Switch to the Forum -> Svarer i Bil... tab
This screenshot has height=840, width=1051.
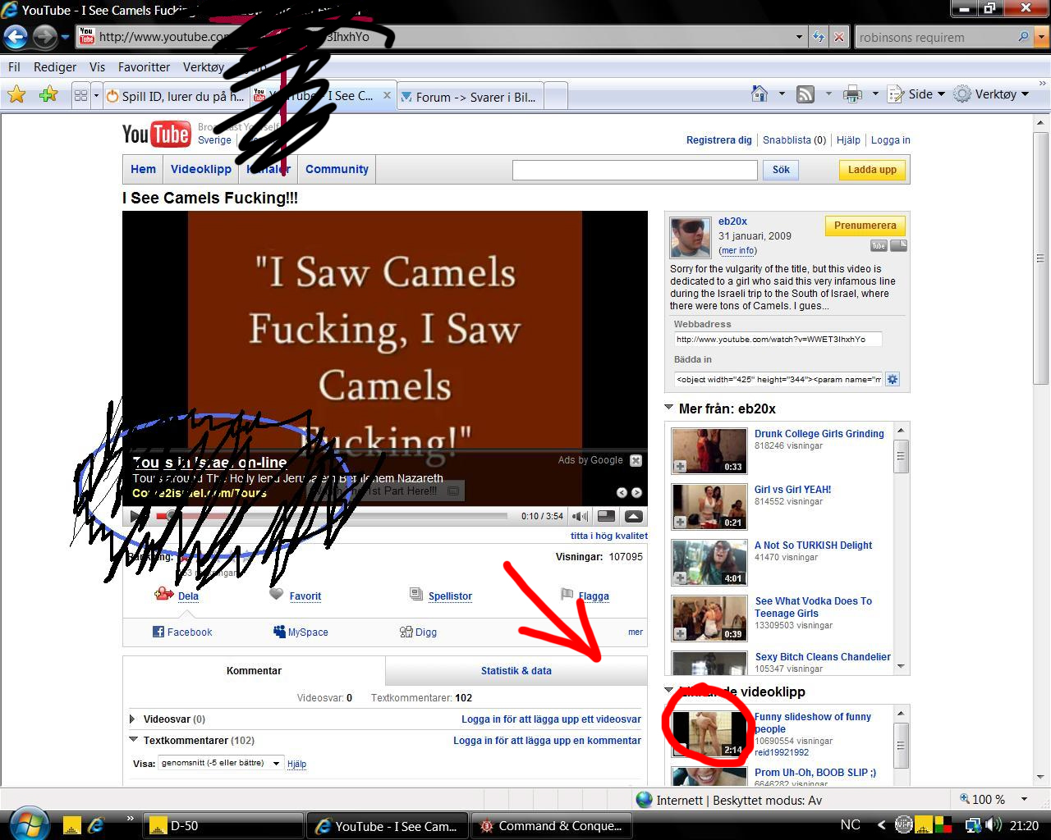click(x=470, y=97)
